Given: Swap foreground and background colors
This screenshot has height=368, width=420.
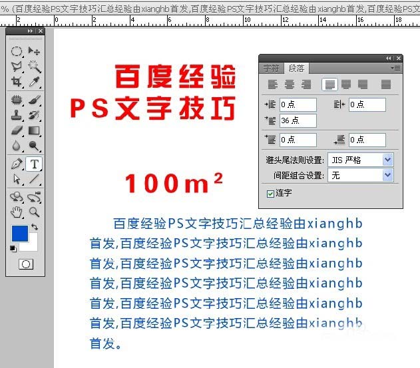Looking at the screenshot, I should coord(35,227).
